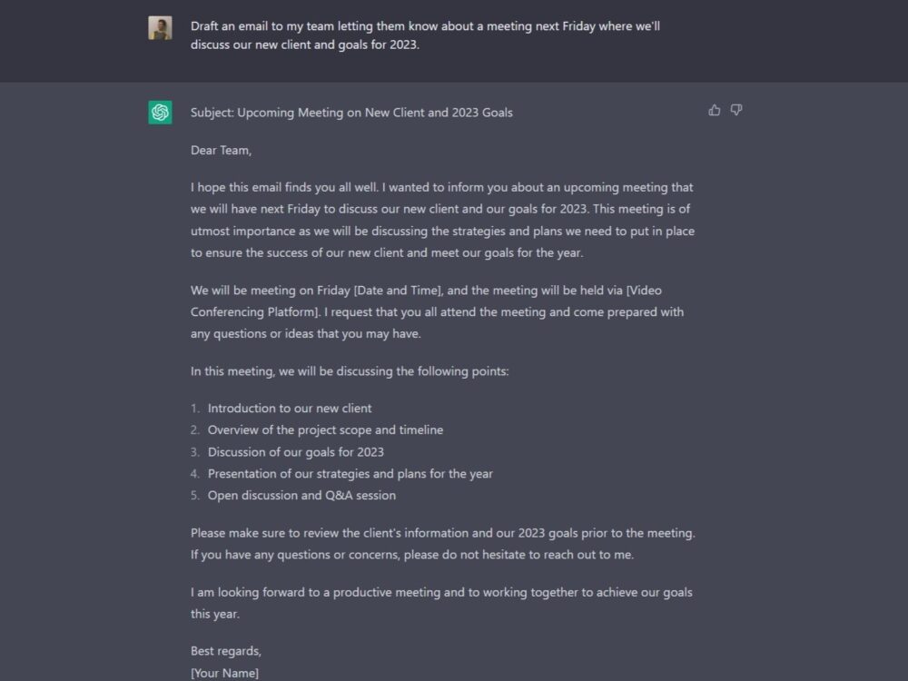The height and width of the screenshot is (681, 908).
Task: Click the thumbs down feedback icon
Action: (736, 110)
